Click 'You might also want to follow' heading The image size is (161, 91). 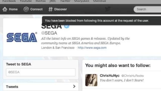tap(118, 65)
